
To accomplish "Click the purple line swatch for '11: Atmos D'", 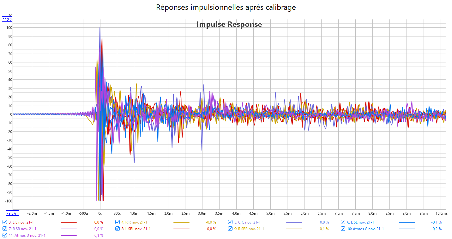I will click(x=68, y=236).
